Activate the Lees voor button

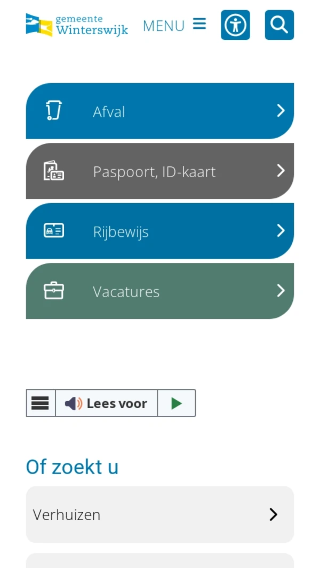(x=106, y=403)
